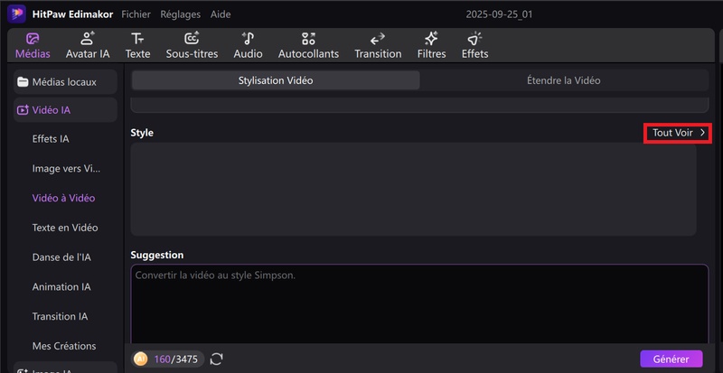The width and height of the screenshot is (723, 373).
Task: Open the Sous-titres tool
Action: 192,45
